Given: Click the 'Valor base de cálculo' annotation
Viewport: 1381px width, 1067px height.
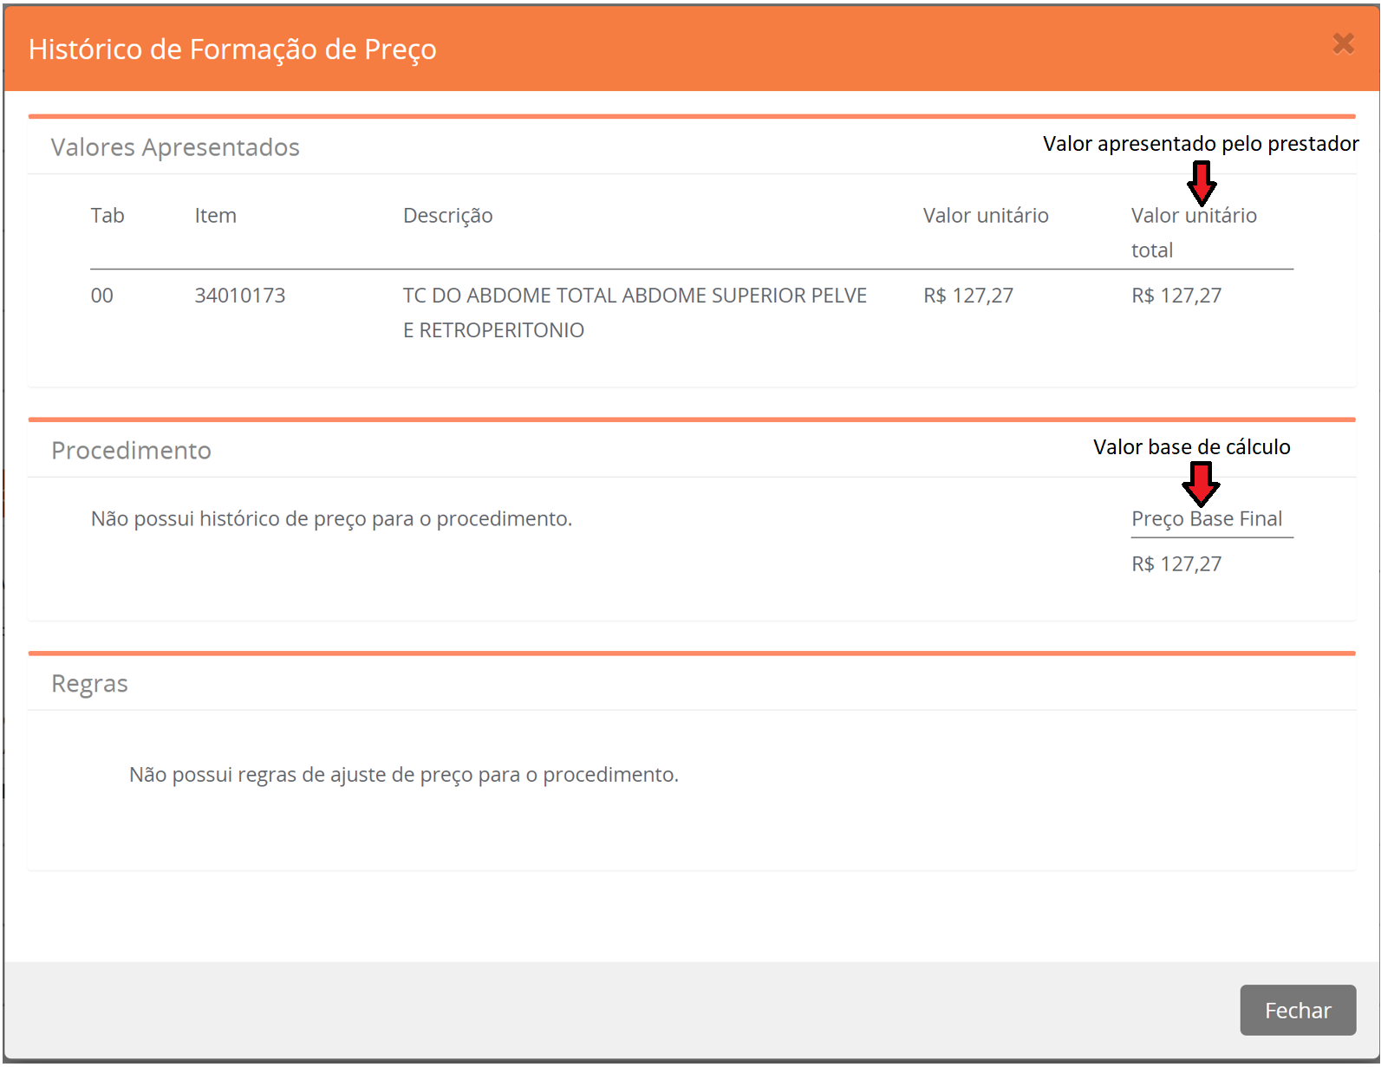Looking at the screenshot, I should (1191, 447).
